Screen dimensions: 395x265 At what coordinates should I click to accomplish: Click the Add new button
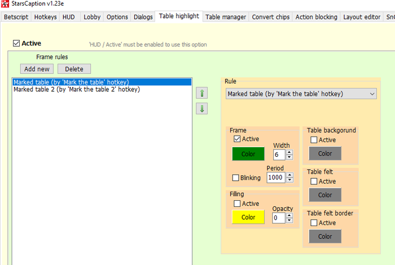[x=37, y=69]
